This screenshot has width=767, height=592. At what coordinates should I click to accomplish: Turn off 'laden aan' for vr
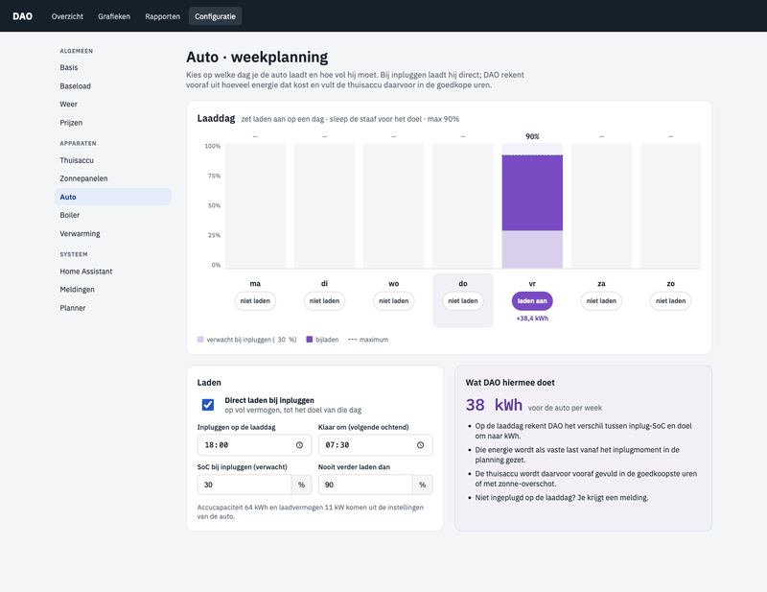coord(532,301)
